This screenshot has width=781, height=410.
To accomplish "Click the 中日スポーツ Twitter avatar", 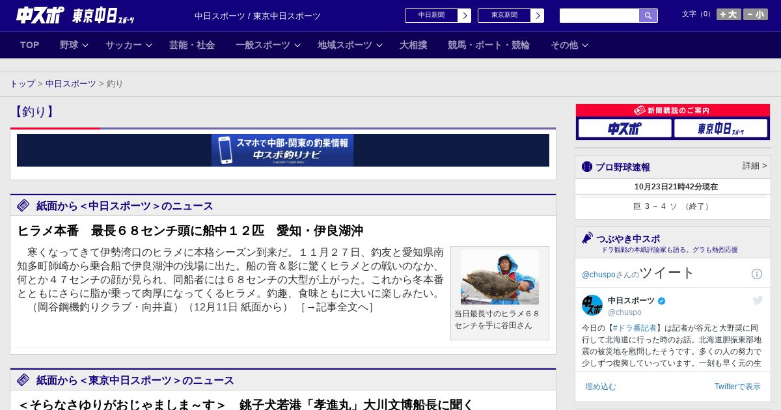I will click(x=592, y=305).
